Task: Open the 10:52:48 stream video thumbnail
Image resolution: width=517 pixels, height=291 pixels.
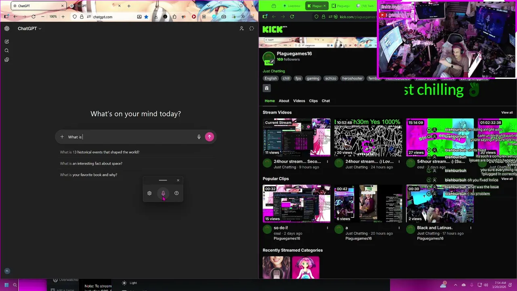Action: tap(368, 137)
